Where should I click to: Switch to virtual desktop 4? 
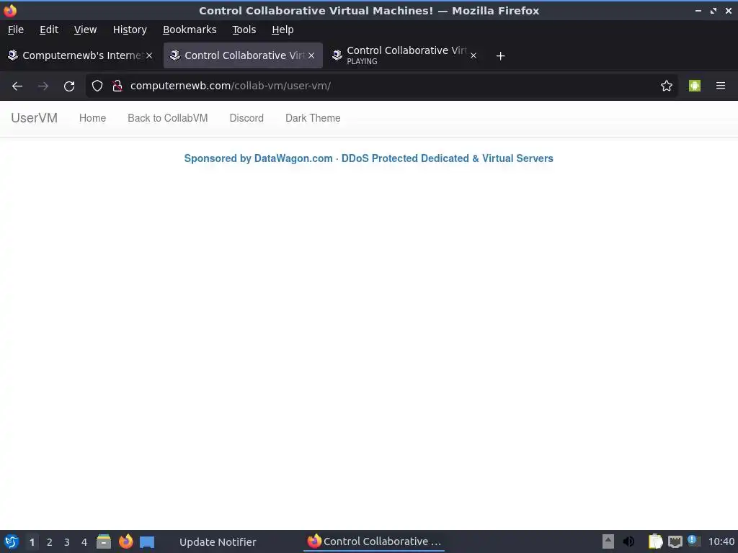point(84,542)
